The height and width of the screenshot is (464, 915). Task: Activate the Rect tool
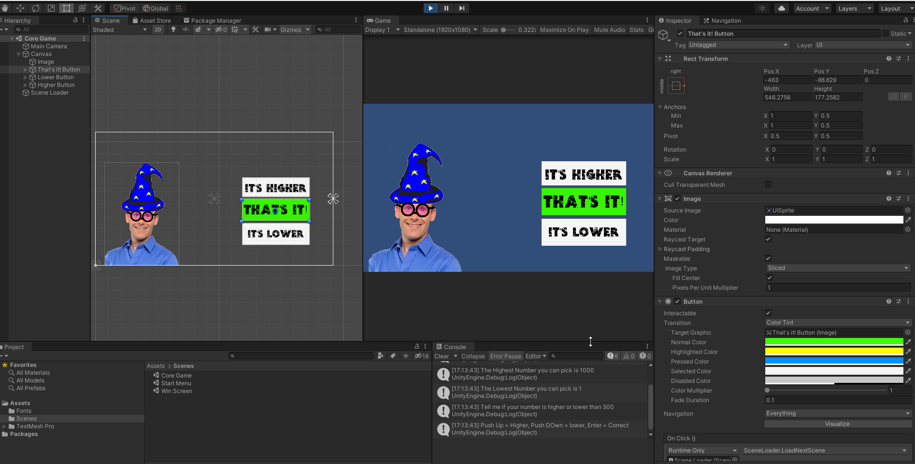tap(67, 8)
